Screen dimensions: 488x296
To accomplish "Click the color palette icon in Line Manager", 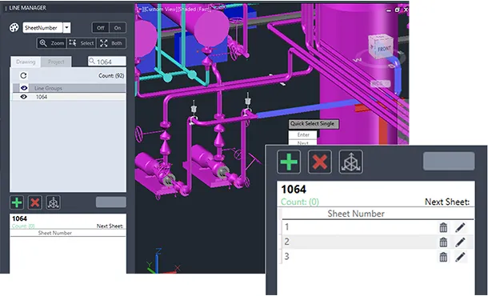I will (14, 28).
